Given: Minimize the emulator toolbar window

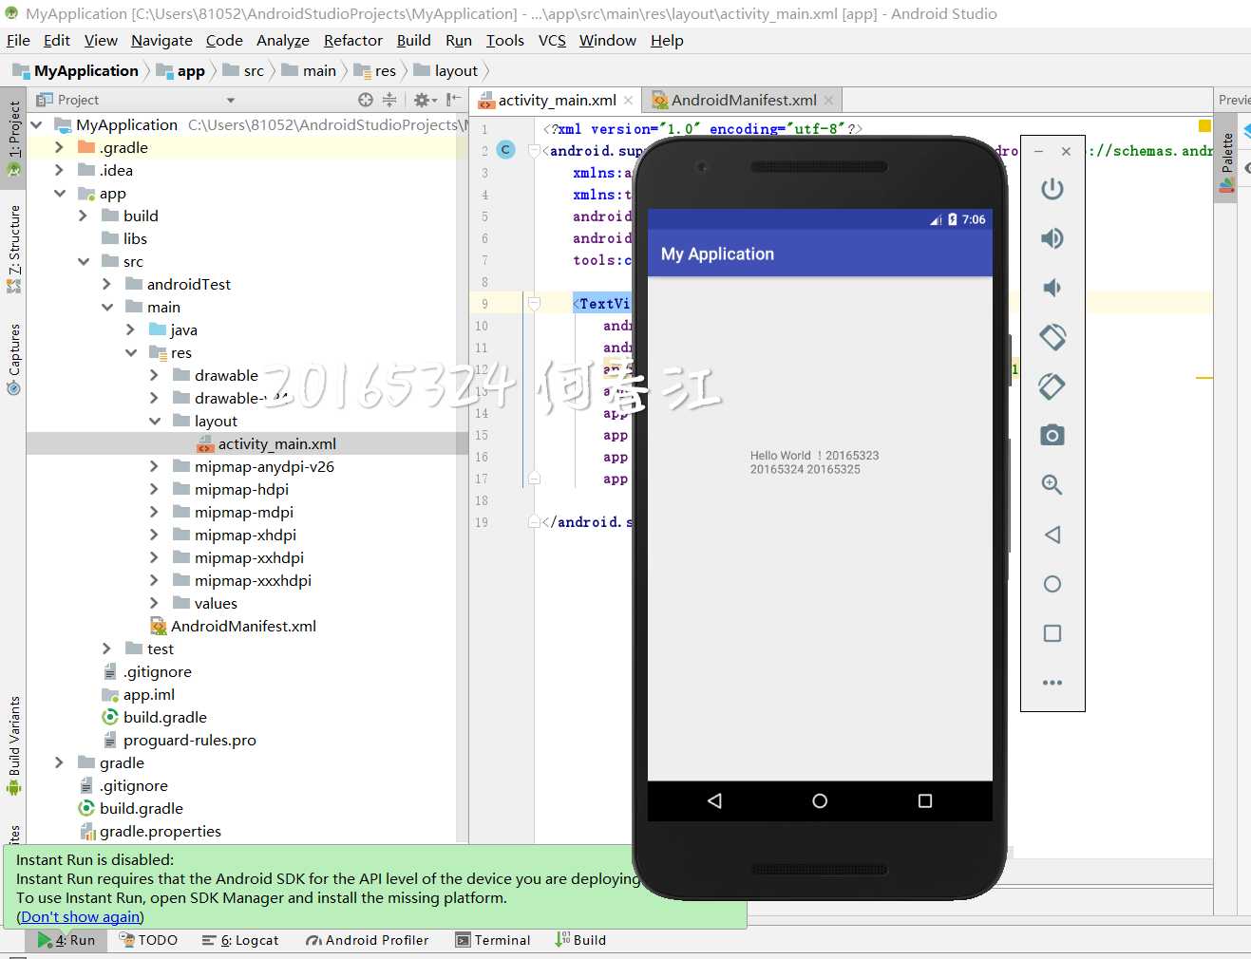Looking at the screenshot, I should 1039,151.
